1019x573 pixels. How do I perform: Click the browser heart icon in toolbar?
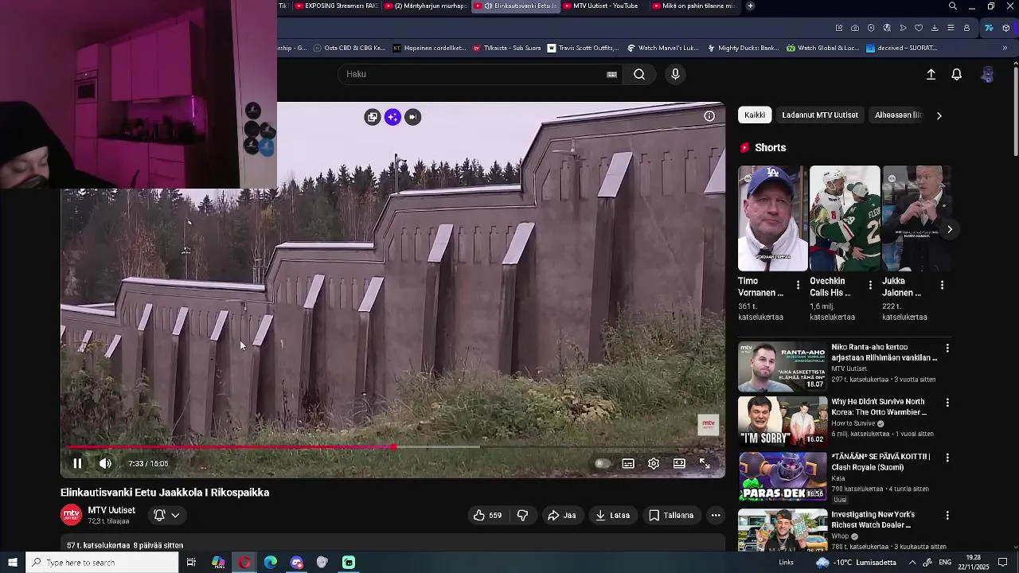coord(919,28)
